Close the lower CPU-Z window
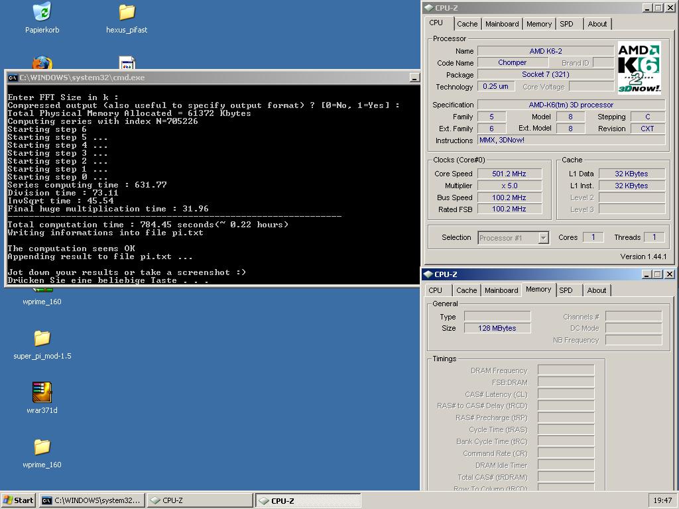679x509 pixels. (x=669, y=274)
